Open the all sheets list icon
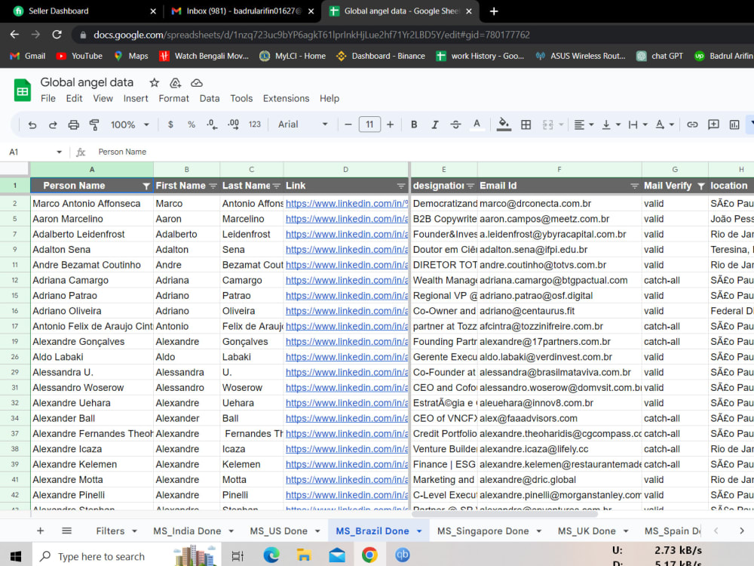Viewport: 754px width, 566px height. tap(67, 531)
